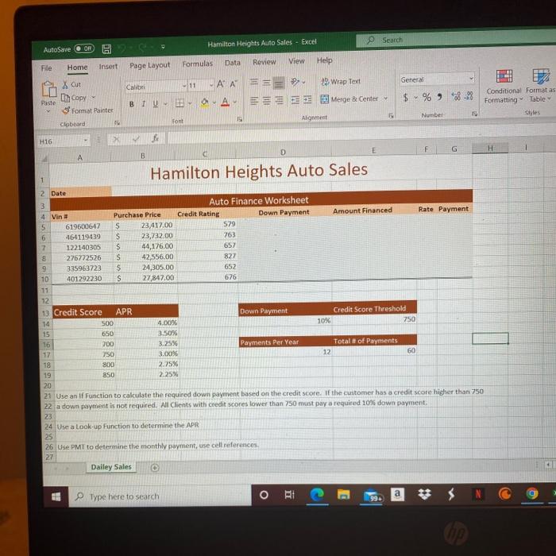This screenshot has height=556, width=556.
Task: Click the Middle Align icon
Action: tap(266, 83)
